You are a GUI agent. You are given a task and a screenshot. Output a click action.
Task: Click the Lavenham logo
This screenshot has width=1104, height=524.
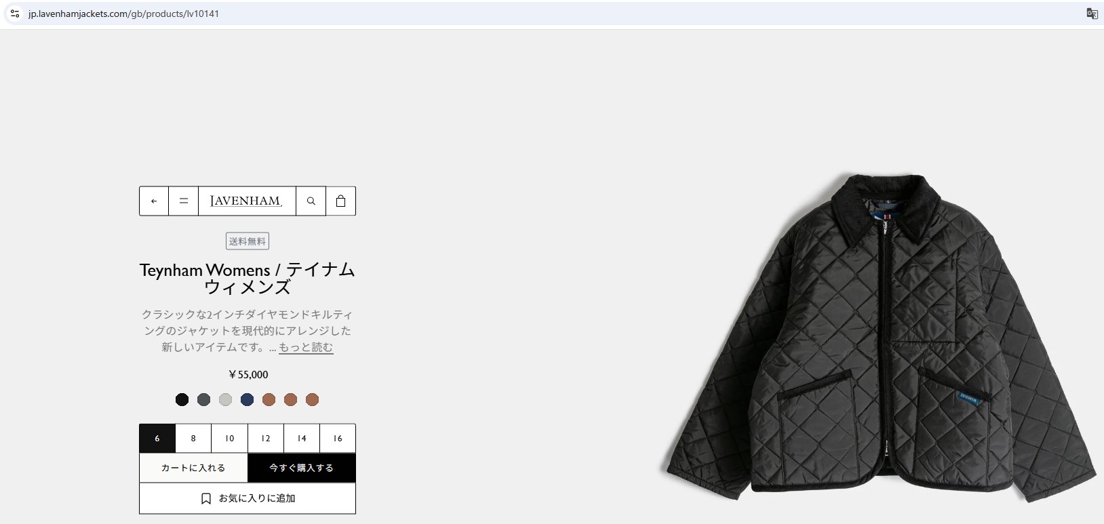click(247, 201)
